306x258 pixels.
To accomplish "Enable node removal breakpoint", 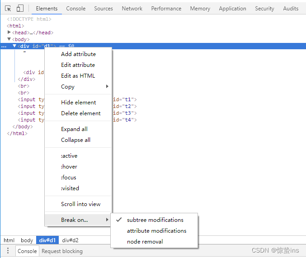I will (154, 242).
